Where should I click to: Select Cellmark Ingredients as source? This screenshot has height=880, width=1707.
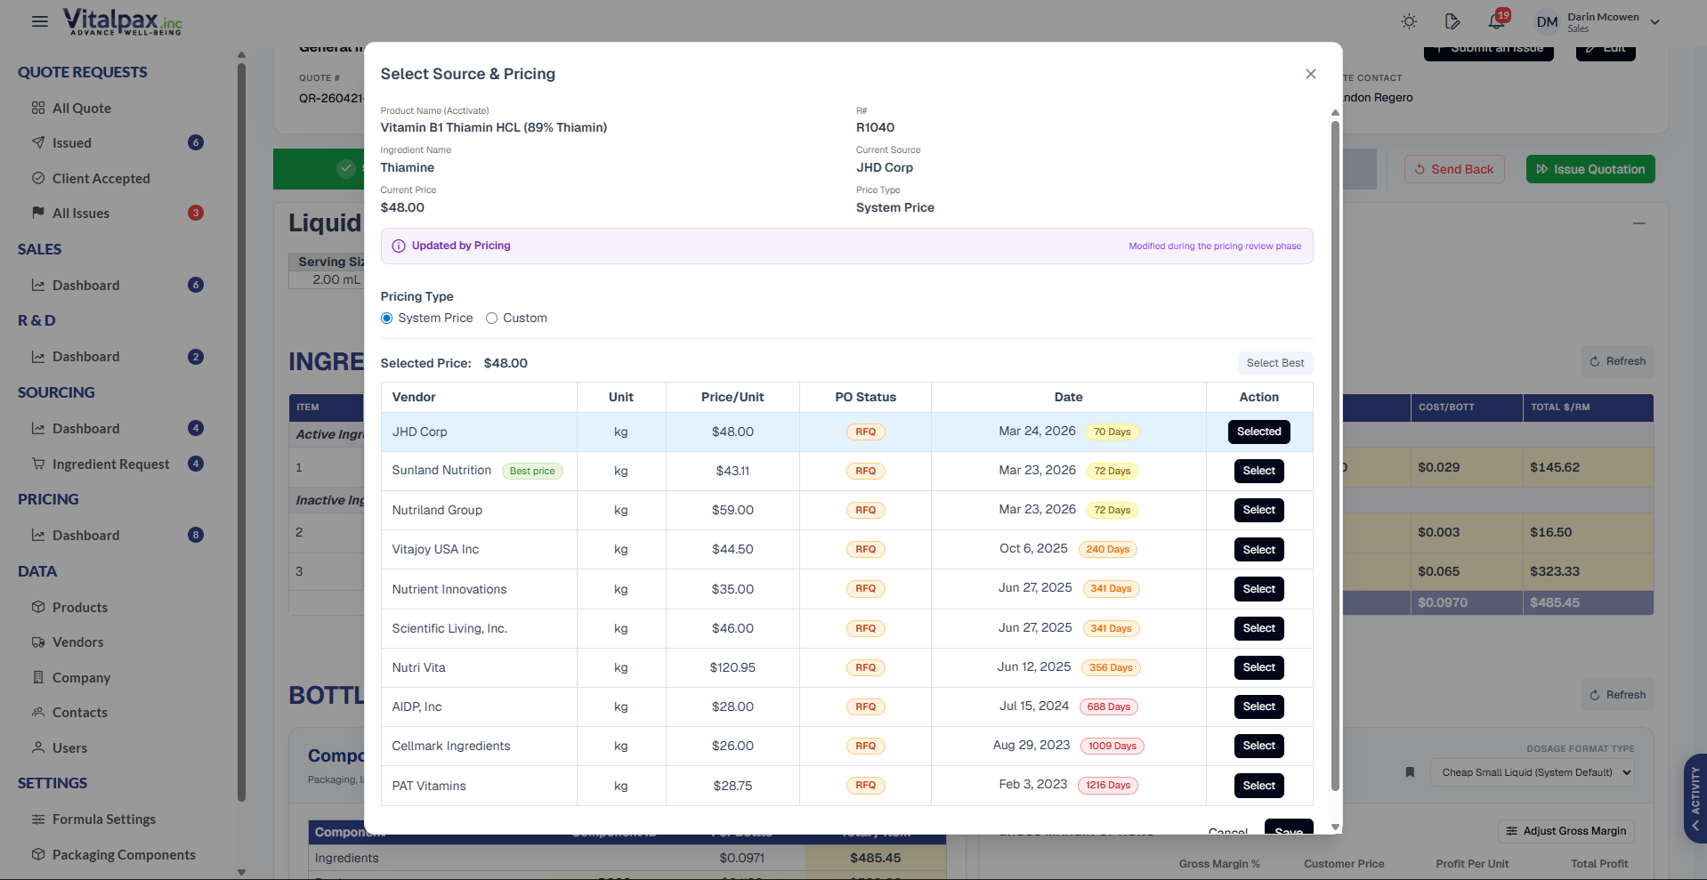coord(1258,746)
